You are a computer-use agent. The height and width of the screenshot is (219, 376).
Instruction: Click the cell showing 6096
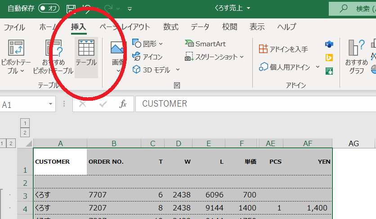click(209, 195)
